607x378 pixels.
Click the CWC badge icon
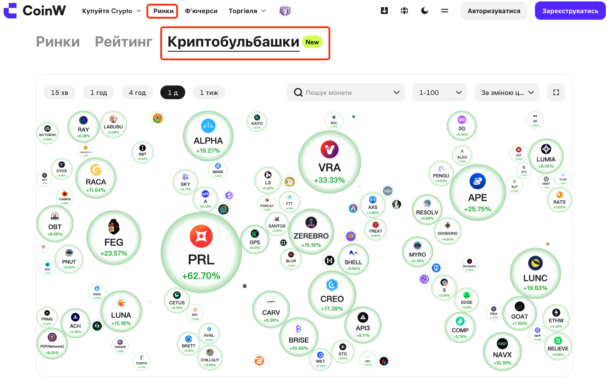tap(285, 11)
